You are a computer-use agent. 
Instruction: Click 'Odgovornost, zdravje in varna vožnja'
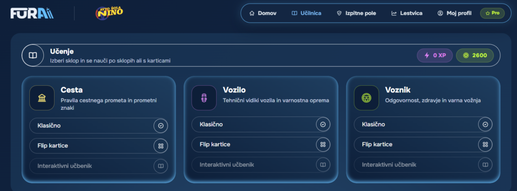point(432,100)
